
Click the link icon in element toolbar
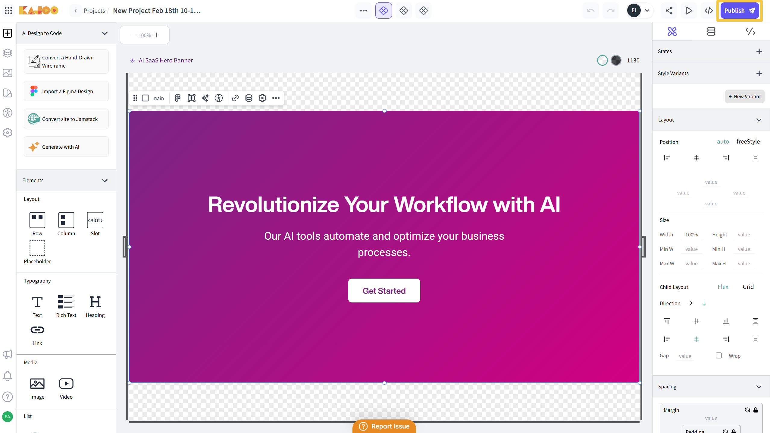tap(235, 98)
